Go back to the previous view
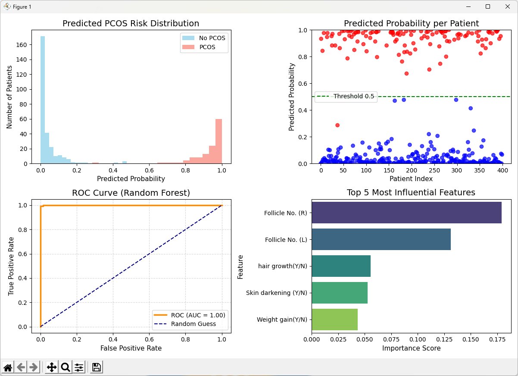Image resolution: width=518 pixels, height=376 pixels. [21, 367]
